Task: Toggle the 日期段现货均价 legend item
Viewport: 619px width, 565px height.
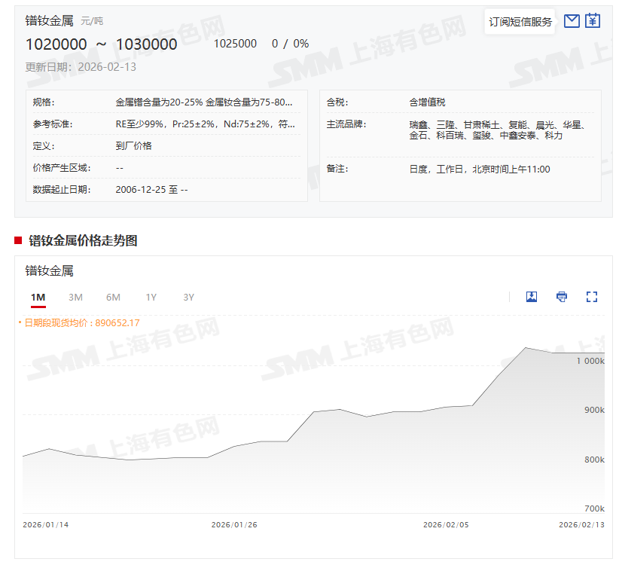Action: point(81,323)
